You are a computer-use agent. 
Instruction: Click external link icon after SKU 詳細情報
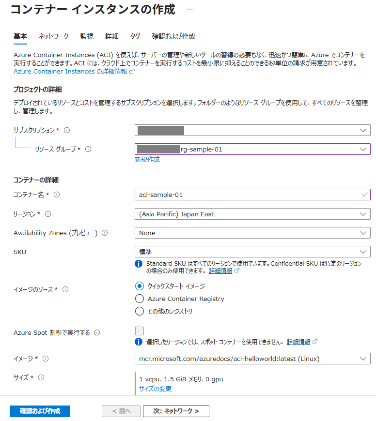coord(237,271)
